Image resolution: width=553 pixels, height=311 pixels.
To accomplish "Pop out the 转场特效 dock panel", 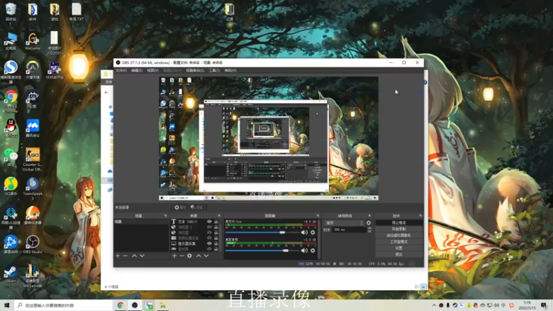I will coord(370,216).
